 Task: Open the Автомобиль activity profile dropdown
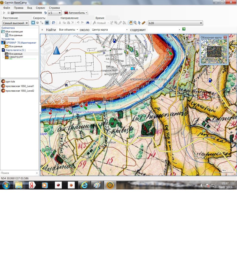[76, 13]
